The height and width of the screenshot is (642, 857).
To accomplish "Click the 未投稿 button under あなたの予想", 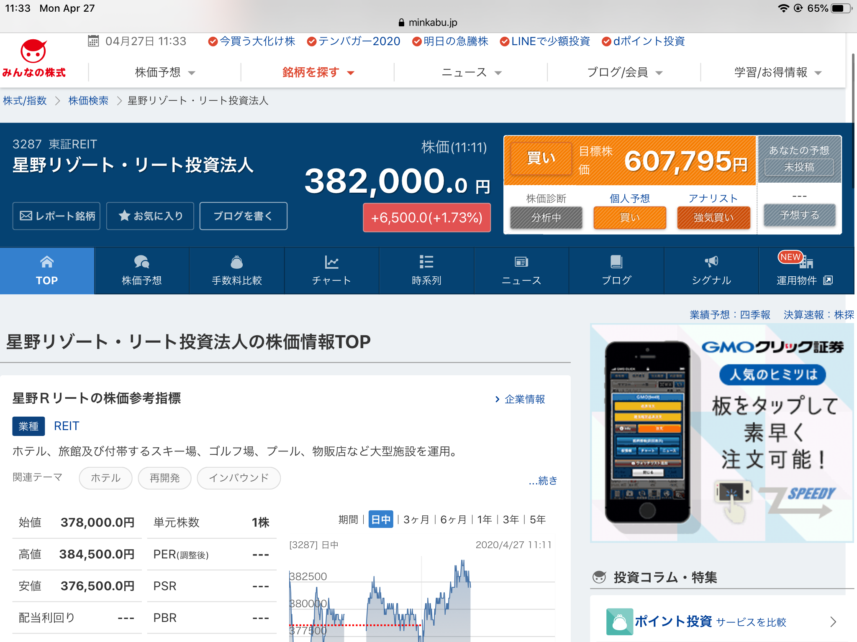I will pos(799,167).
